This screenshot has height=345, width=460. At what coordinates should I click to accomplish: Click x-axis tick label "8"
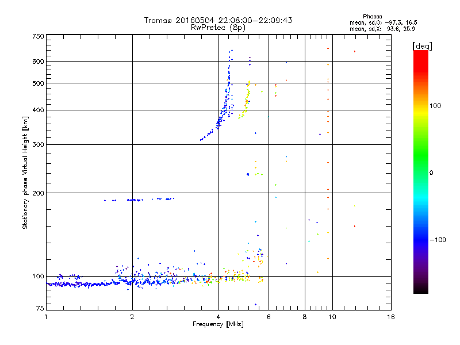(305, 317)
